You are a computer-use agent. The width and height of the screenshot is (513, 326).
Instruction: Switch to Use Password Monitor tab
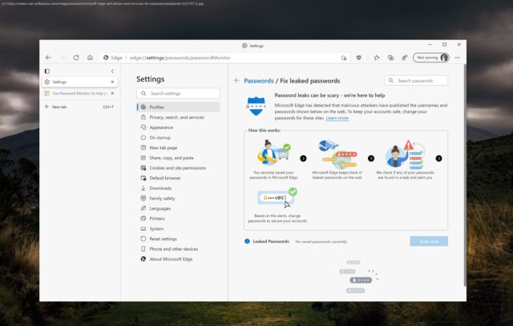click(79, 93)
